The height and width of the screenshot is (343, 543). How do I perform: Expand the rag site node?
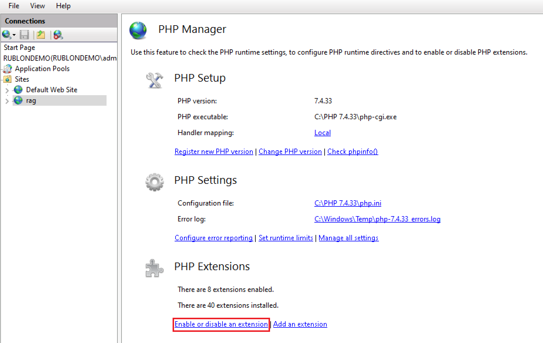pos(7,101)
